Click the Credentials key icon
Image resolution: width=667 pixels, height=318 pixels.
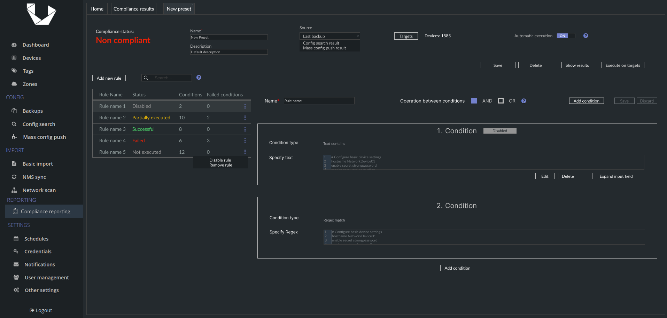tap(16, 251)
